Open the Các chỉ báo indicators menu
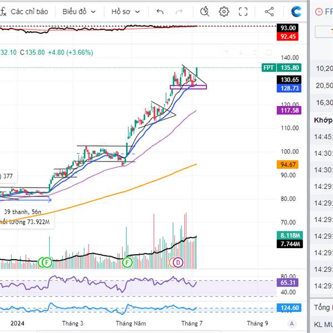Viewport: 333px width, 333px height. click(x=29, y=12)
